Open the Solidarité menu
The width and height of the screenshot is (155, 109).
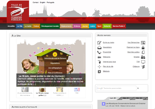[107, 26]
